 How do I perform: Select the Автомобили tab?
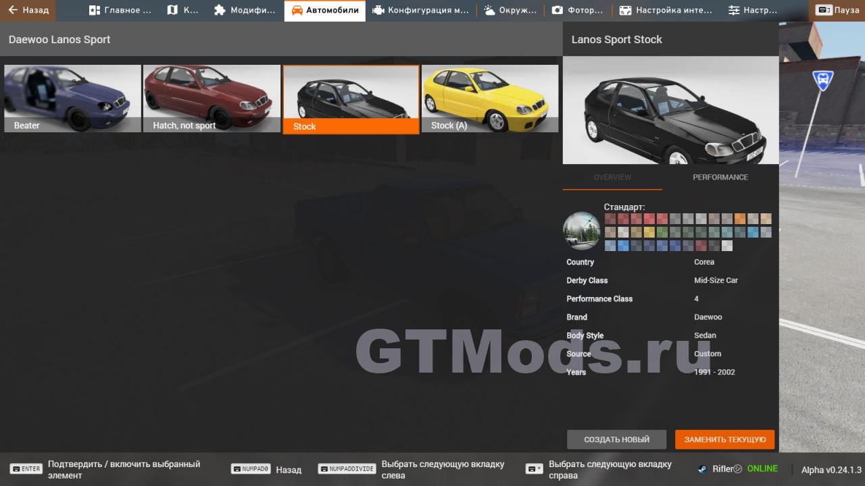click(325, 10)
